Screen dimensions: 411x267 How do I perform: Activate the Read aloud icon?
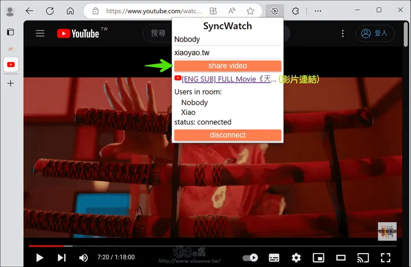pyautogui.click(x=232, y=11)
